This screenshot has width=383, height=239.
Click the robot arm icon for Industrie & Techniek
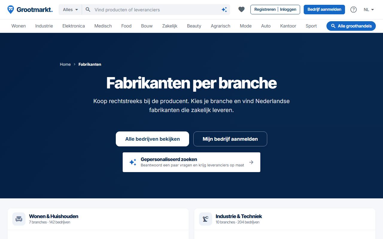(206, 219)
